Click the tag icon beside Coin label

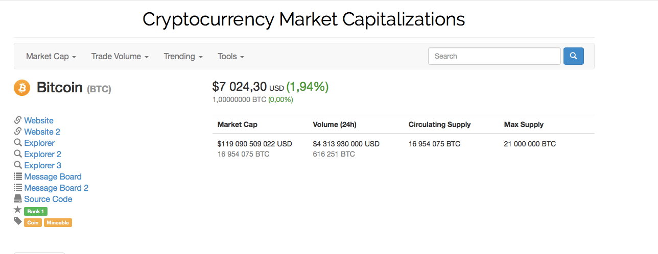(x=18, y=221)
